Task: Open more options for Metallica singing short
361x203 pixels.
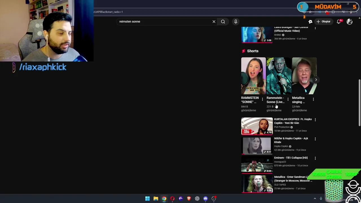Action: coord(313,99)
